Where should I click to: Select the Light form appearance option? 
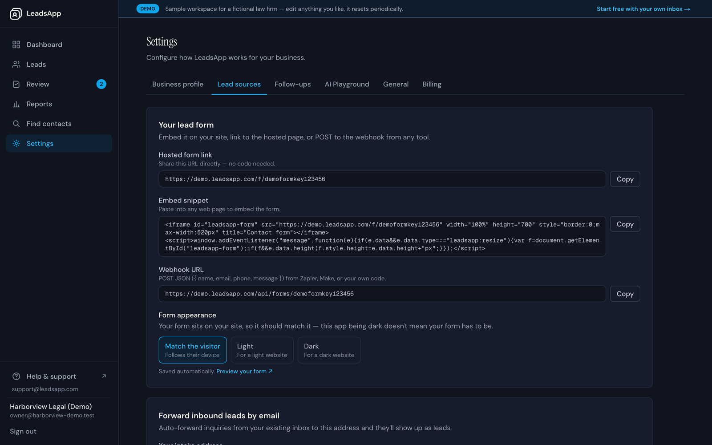point(262,350)
